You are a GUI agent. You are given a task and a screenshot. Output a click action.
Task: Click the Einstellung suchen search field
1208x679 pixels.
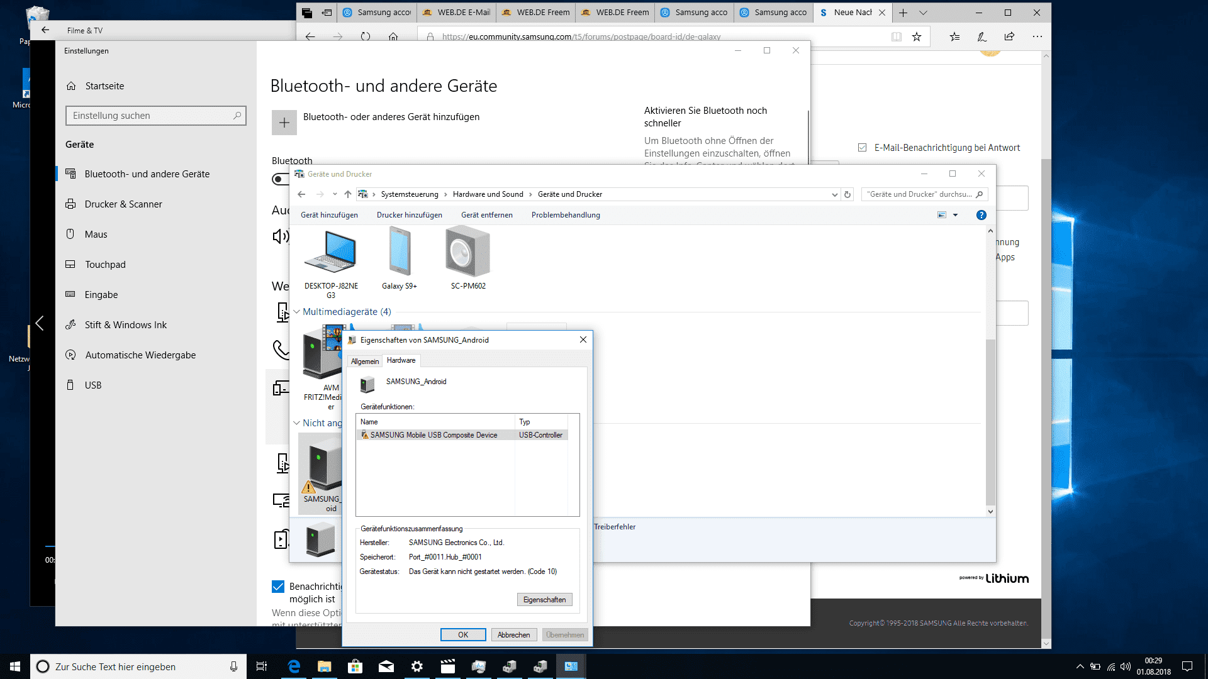click(155, 116)
